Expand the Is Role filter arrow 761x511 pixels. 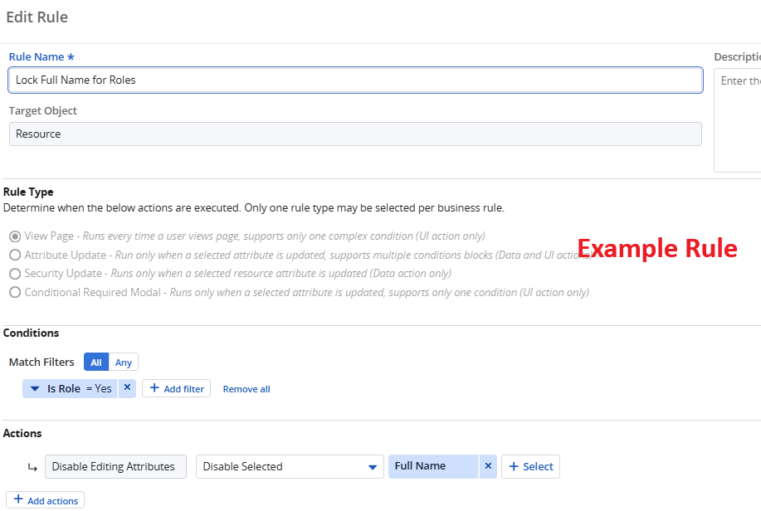[x=35, y=388]
